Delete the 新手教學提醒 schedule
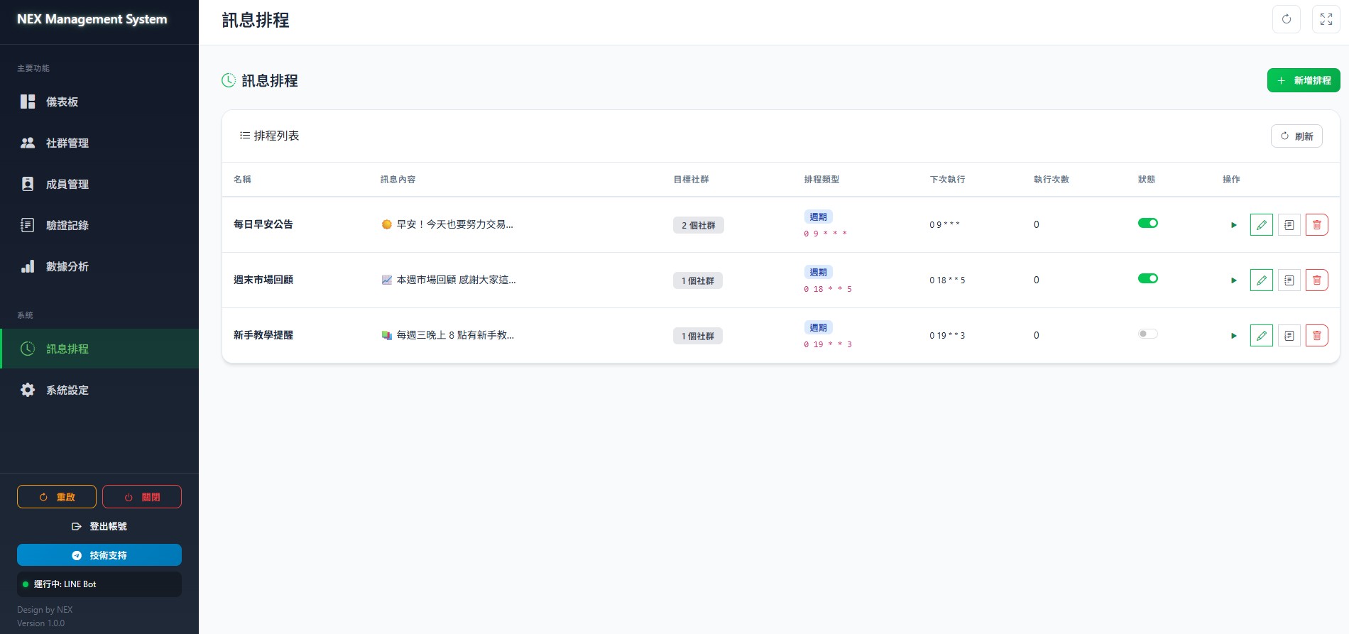Image resolution: width=1349 pixels, height=634 pixels. pos(1316,336)
